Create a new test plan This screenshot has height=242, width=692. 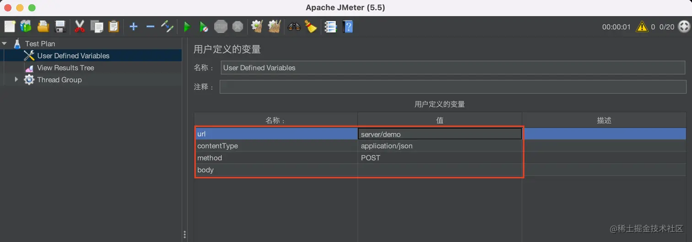[10, 27]
